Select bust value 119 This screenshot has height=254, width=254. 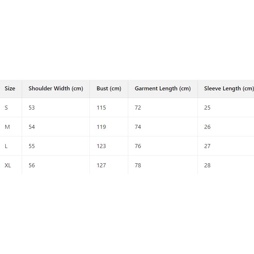pos(101,127)
